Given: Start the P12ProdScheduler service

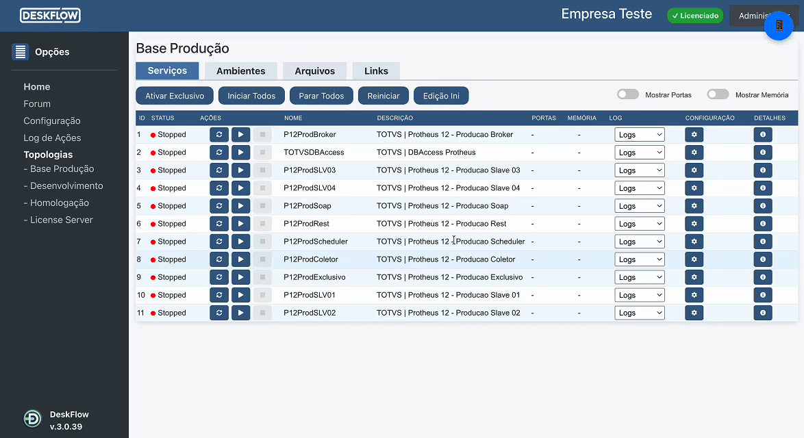Looking at the screenshot, I should point(240,242).
